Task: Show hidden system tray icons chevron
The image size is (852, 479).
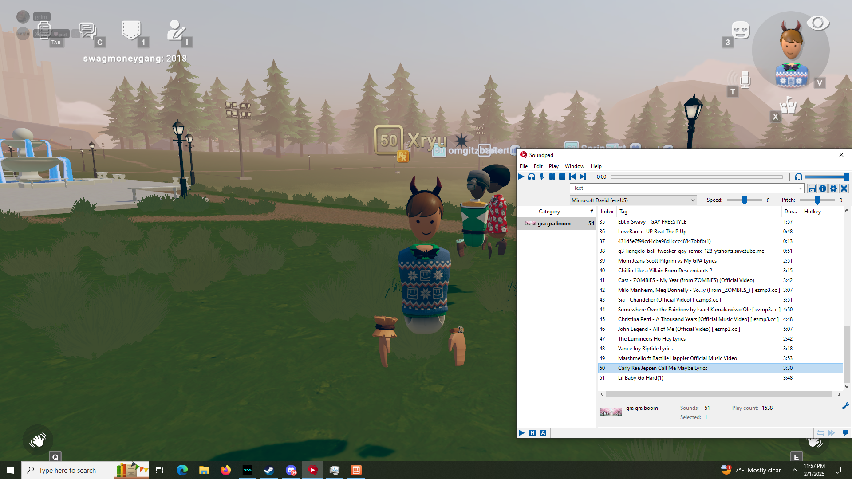Action: click(794, 470)
